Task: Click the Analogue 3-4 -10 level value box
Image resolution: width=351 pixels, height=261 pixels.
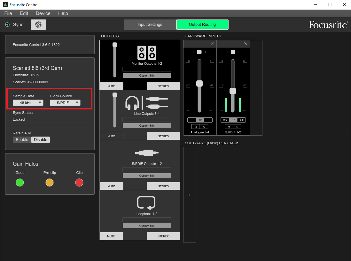Action: point(200,120)
